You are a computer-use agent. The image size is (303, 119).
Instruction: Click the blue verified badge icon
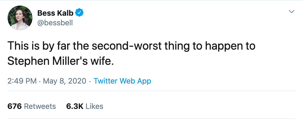pyautogui.click(x=79, y=13)
